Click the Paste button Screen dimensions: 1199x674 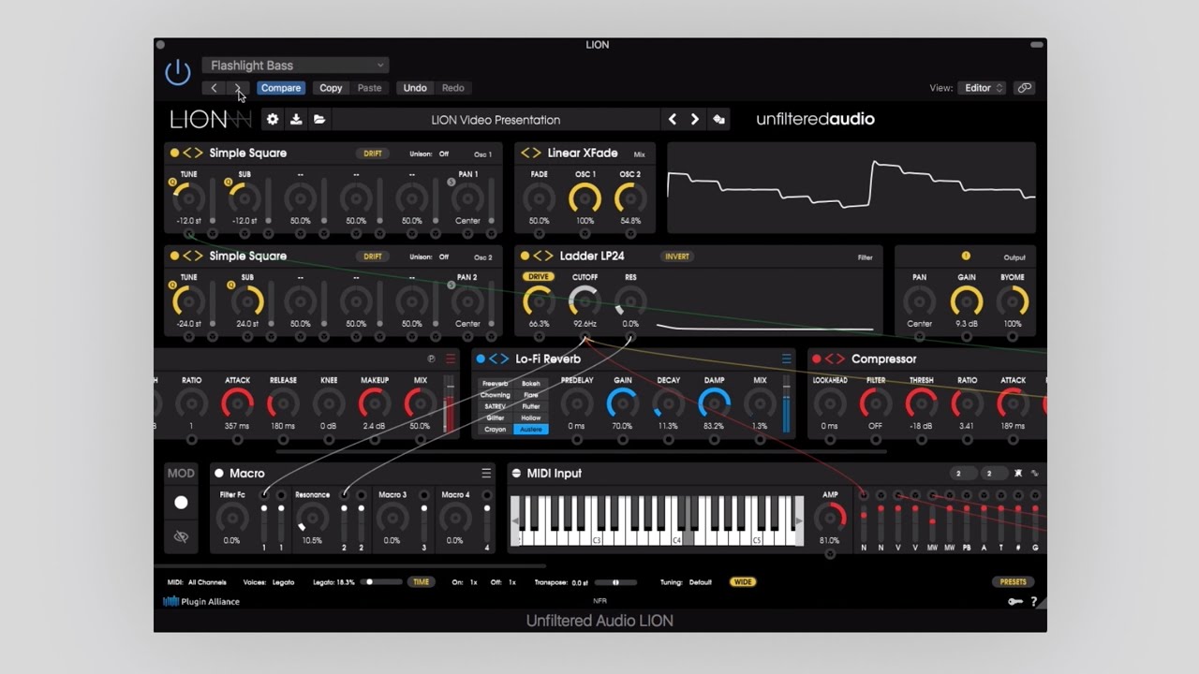click(370, 88)
